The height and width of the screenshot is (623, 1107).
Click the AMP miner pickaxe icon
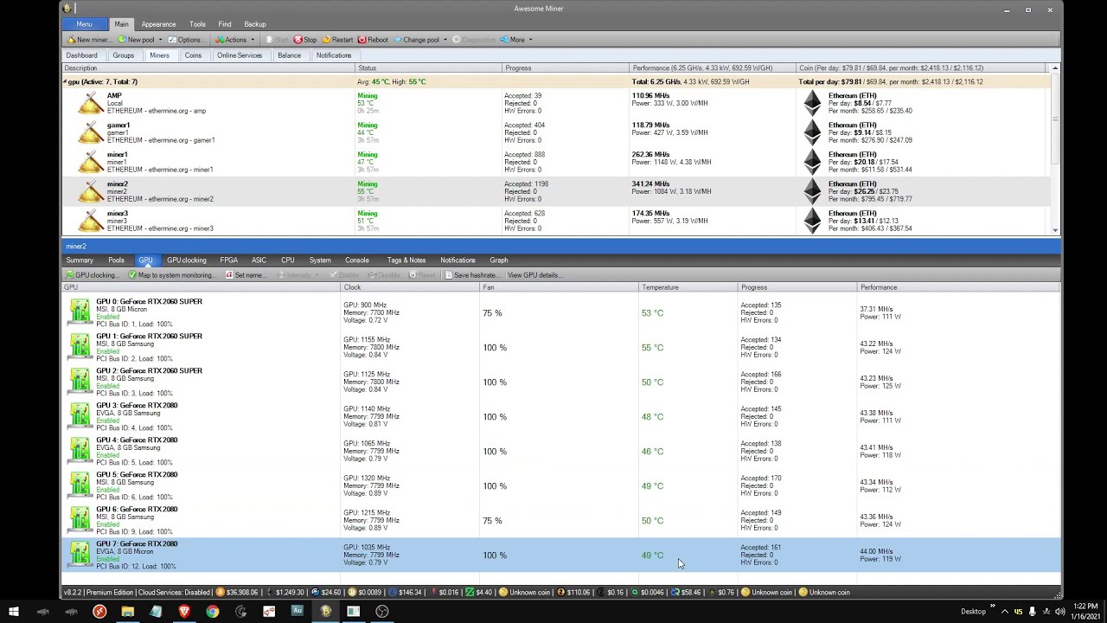(91, 103)
